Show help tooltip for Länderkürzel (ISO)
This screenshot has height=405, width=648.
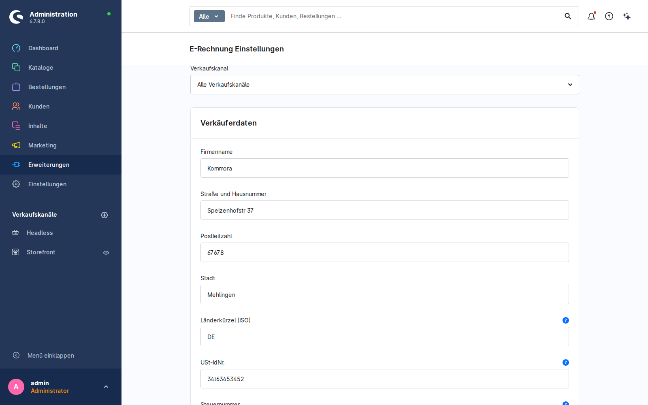[566, 320]
